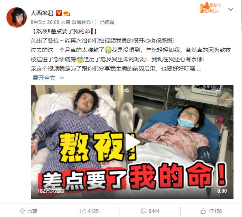Open the 6444 comments section

tap(150, 211)
